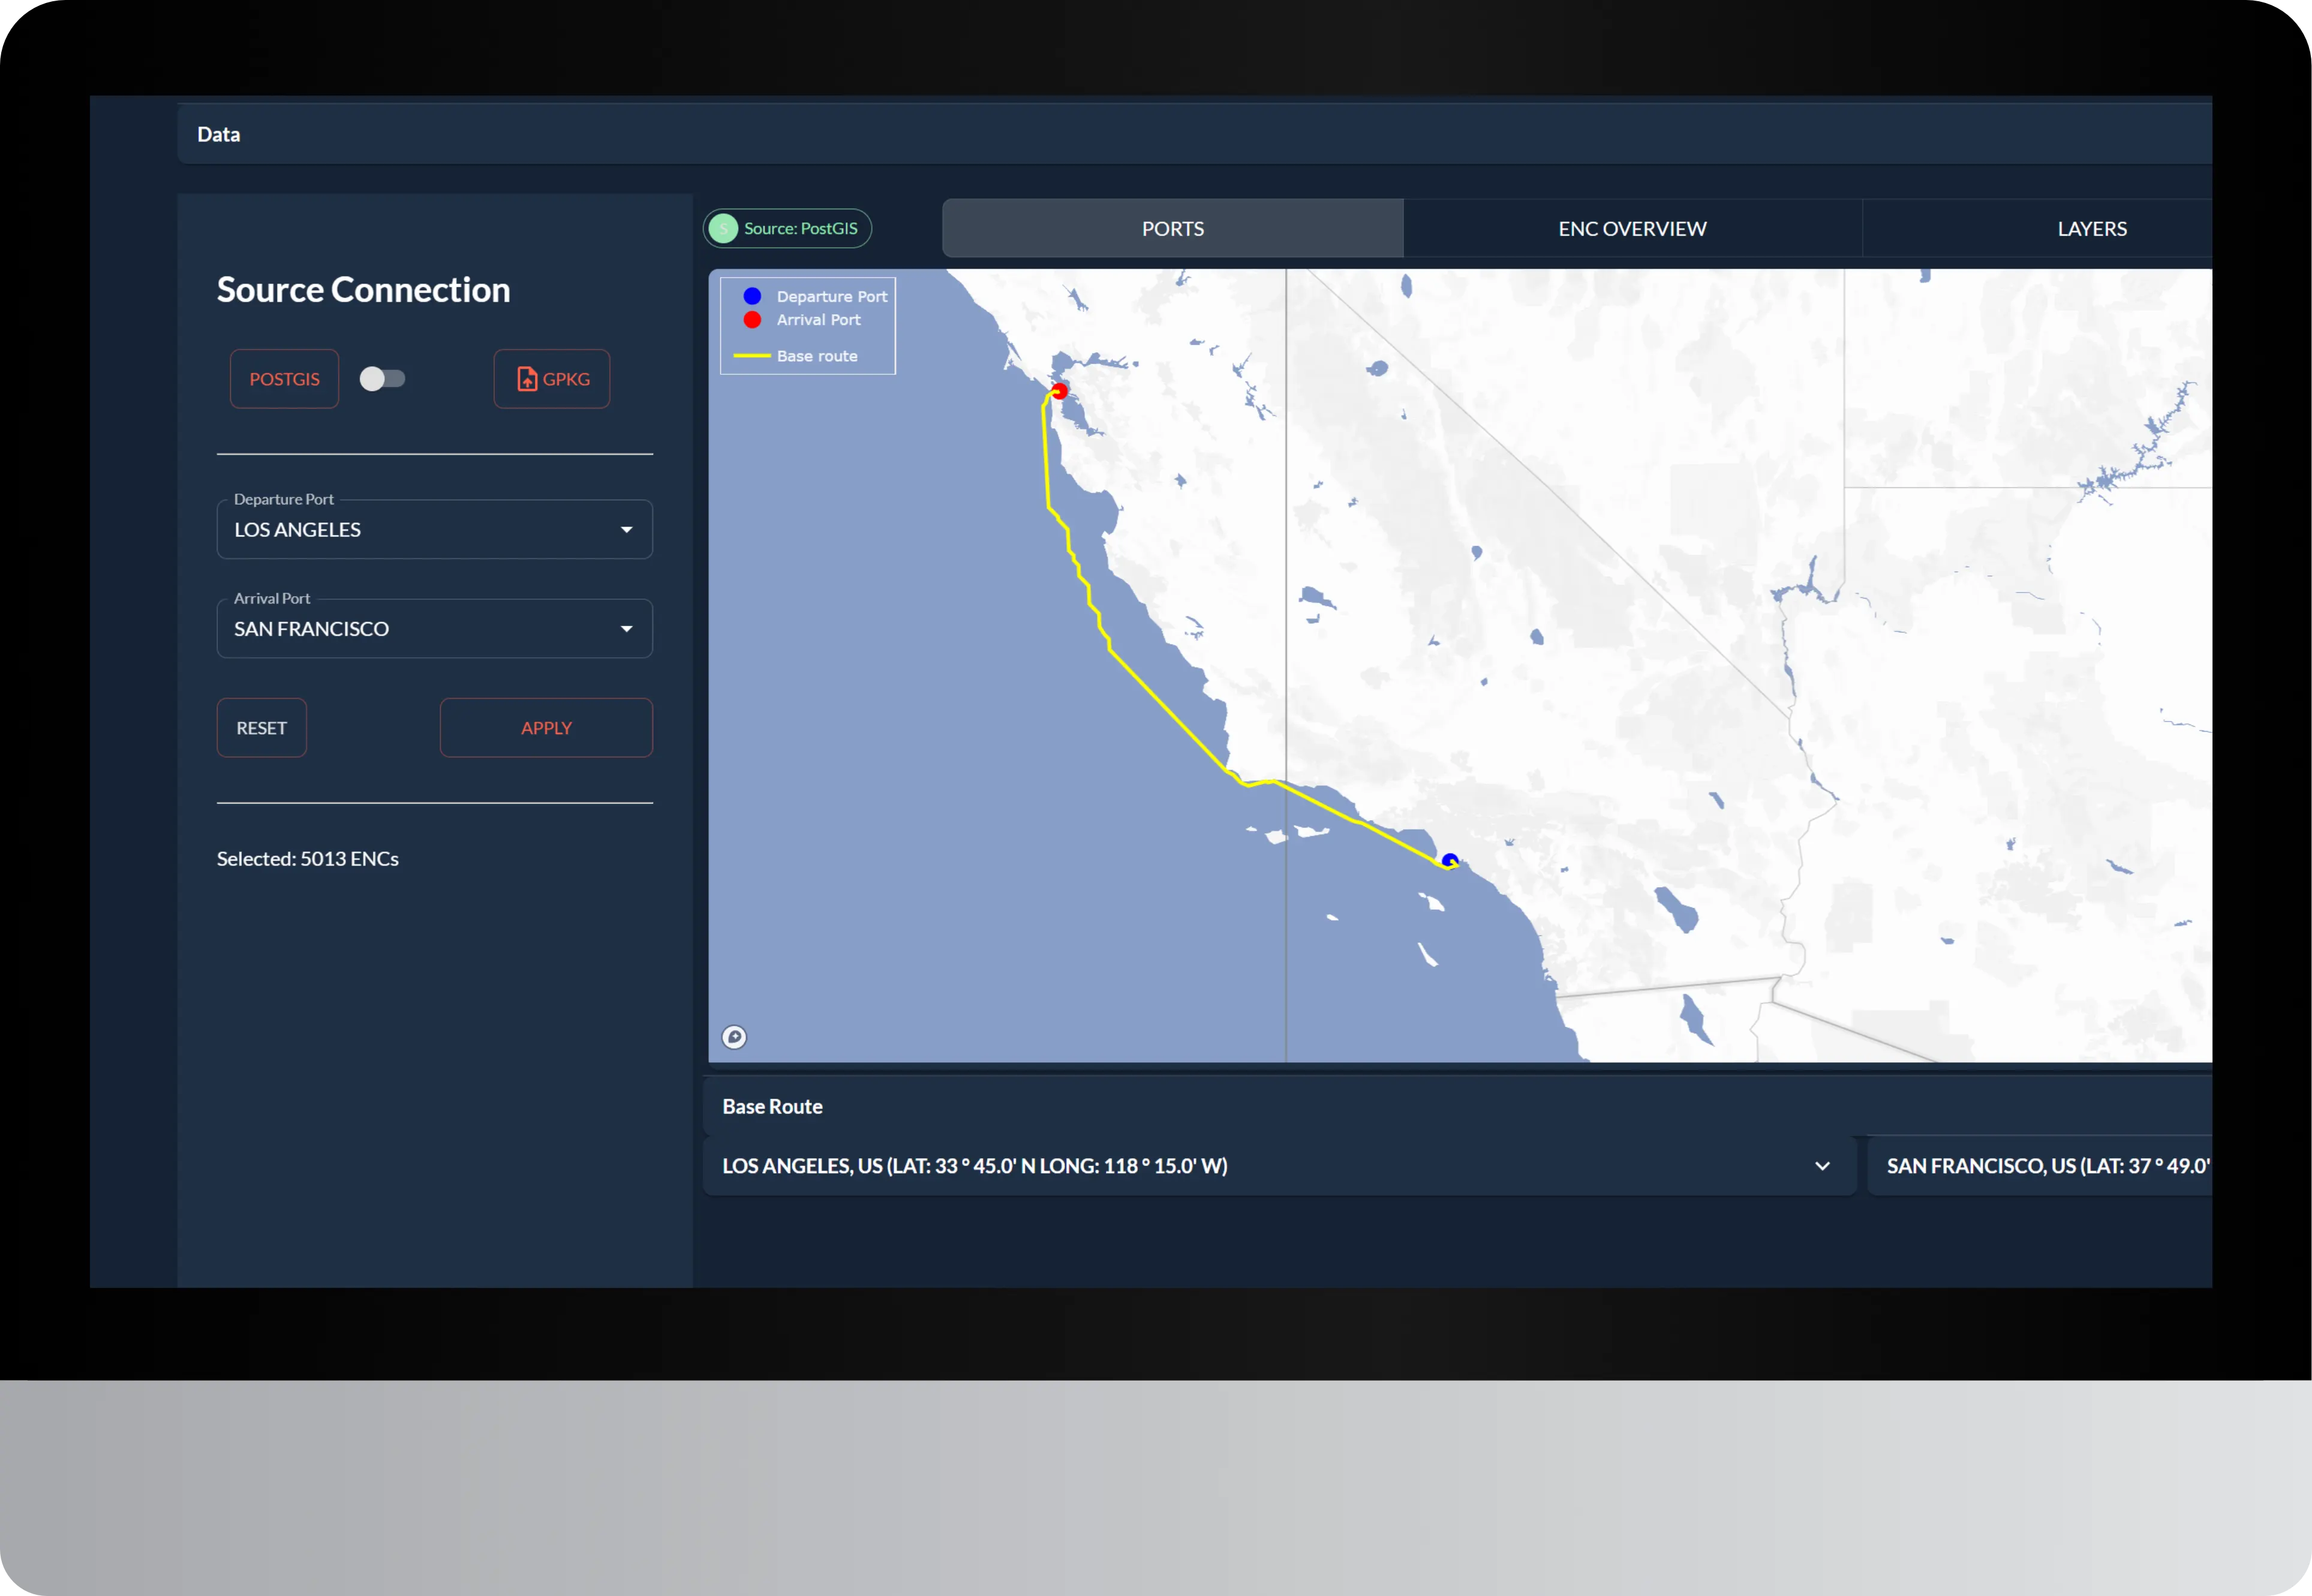
Task: Click the POSTGIS source button
Action: 284,379
